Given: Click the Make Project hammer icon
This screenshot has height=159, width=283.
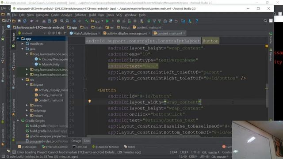Looking at the screenshot, I should [87, 21].
